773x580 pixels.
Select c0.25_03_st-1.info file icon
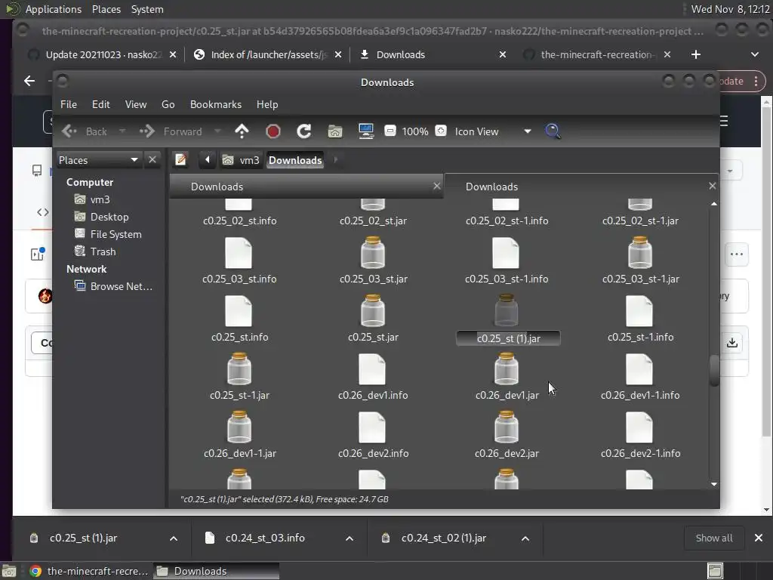(506, 254)
